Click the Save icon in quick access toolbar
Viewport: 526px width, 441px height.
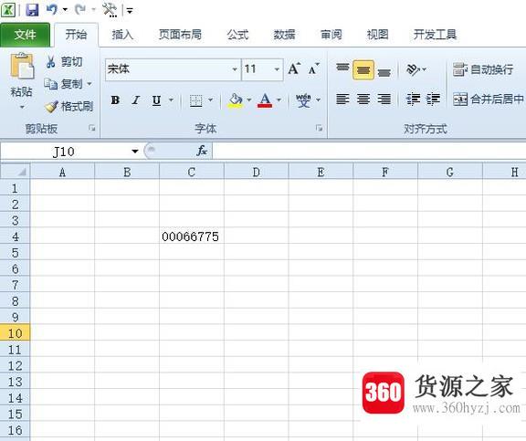(x=33, y=10)
